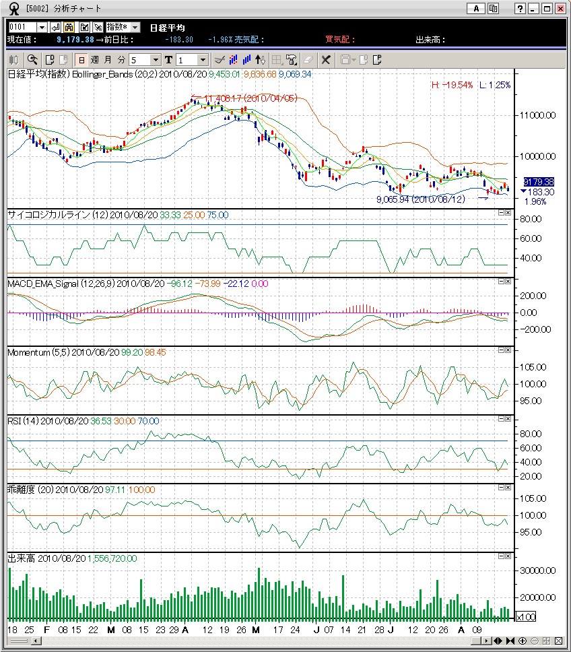Click the magnifier zoom tool icon
This screenshot has width=571, height=652.
coord(32,60)
